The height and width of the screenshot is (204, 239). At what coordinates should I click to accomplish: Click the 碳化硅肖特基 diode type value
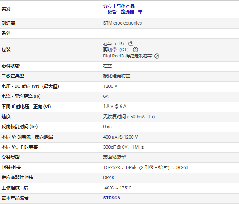pyautogui.click(x=117, y=76)
